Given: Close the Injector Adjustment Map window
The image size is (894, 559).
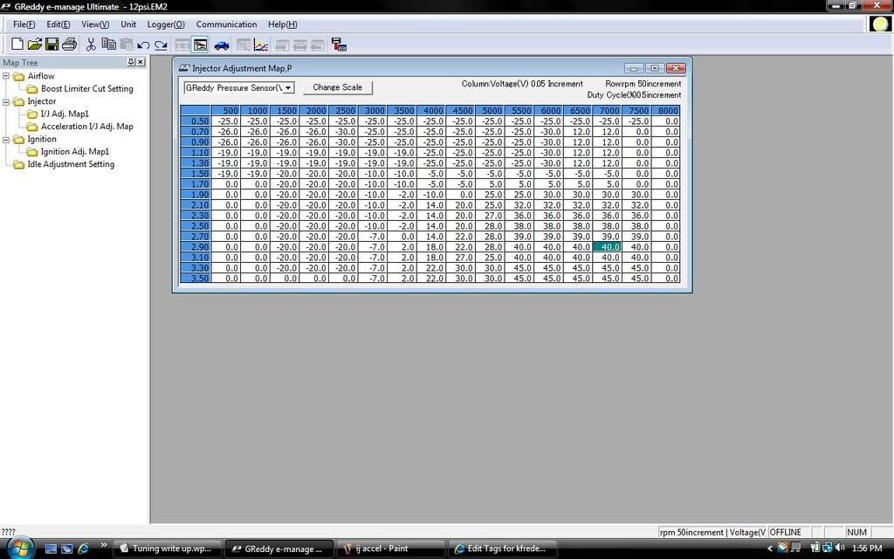Looking at the screenshot, I should pos(675,68).
